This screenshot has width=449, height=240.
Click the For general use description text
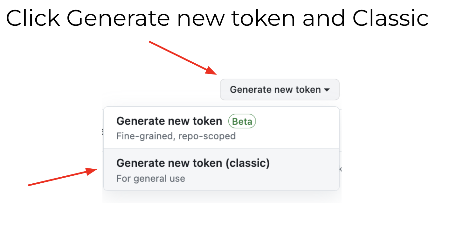pyautogui.click(x=151, y=179)
